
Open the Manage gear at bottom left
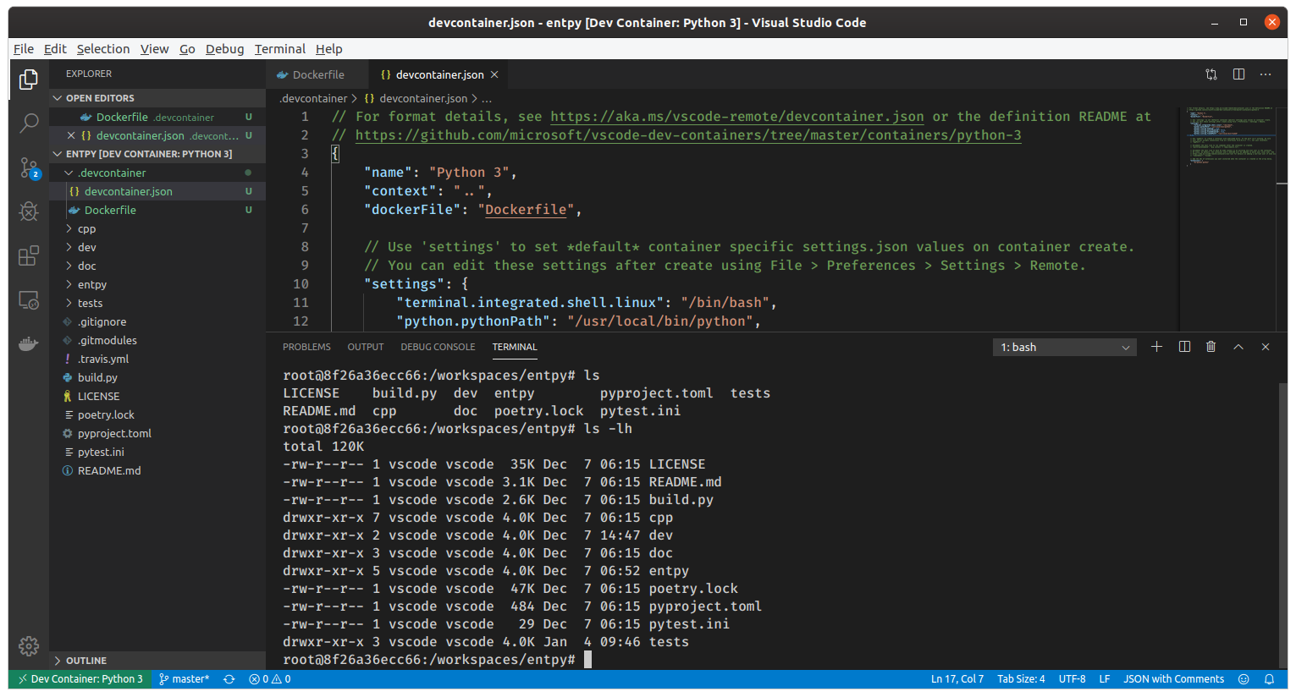(29, 646)
